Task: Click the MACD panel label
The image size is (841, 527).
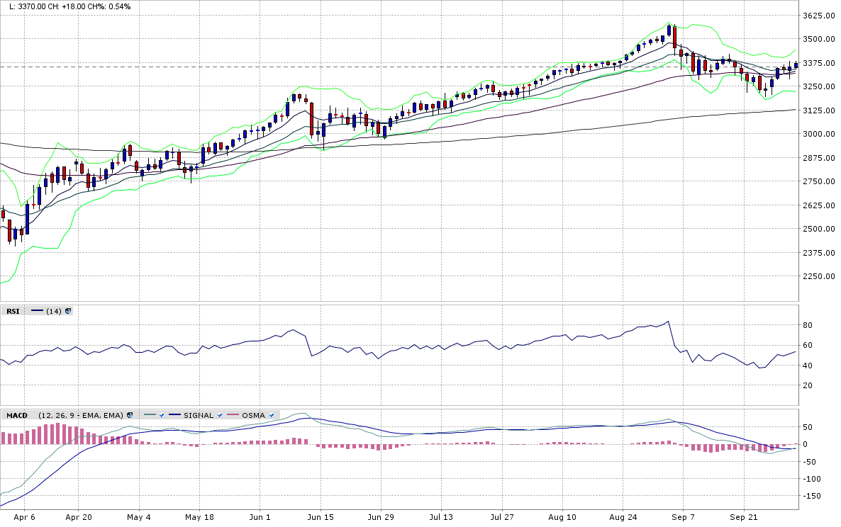Action: (16, 416)
